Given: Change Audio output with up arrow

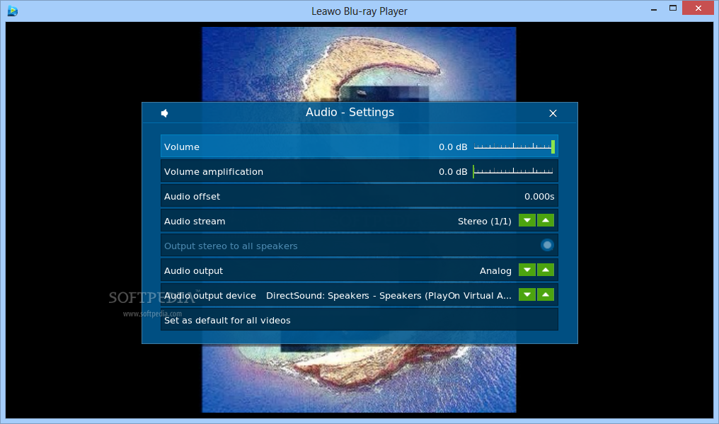Looking at the screenshot, I should click(x=545, y=270).
